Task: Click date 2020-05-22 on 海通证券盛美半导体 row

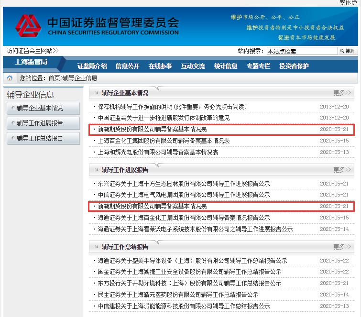Action: coord(334,261)
